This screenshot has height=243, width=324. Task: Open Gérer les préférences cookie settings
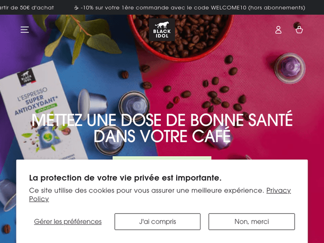pos(68,221)
